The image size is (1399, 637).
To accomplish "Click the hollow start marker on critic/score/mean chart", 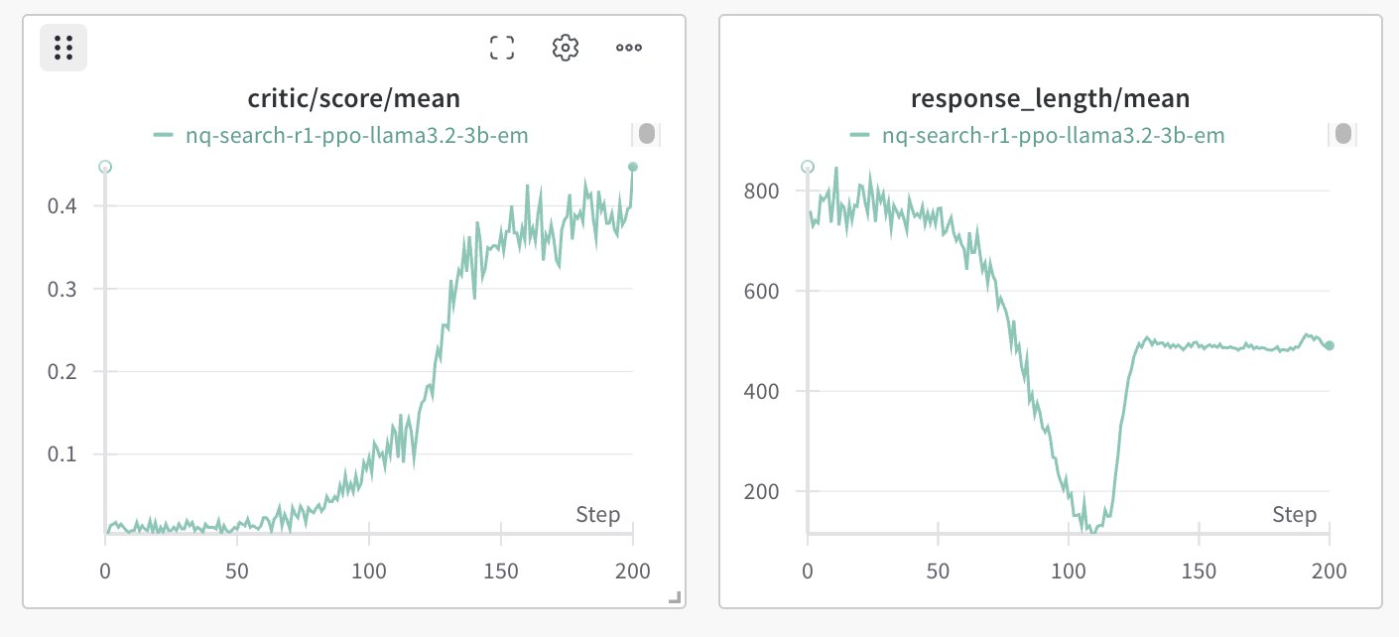I will (105, 167).
